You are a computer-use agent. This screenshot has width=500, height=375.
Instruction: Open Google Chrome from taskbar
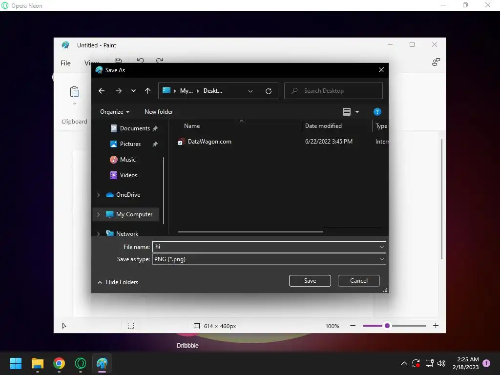(59, 363)
